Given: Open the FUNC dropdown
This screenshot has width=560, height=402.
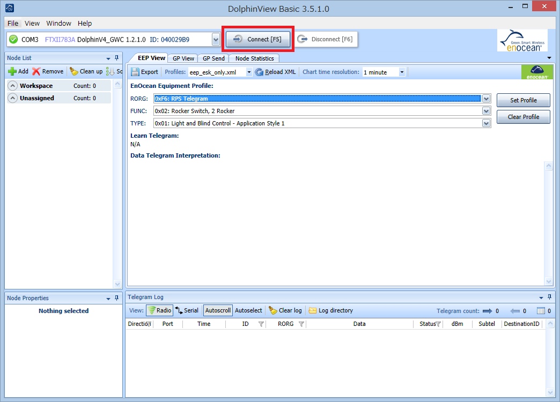Looking at the screenshot, I should tap(486, 111).
